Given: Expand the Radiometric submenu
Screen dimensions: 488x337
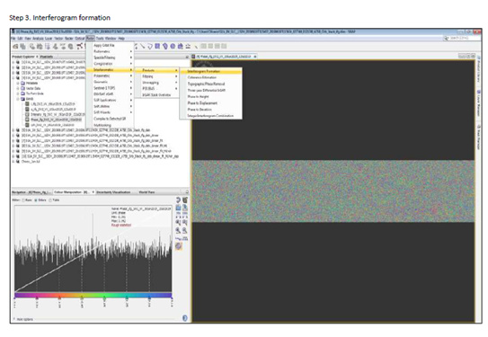Looking at the screenshot, I should pos(110,51).
